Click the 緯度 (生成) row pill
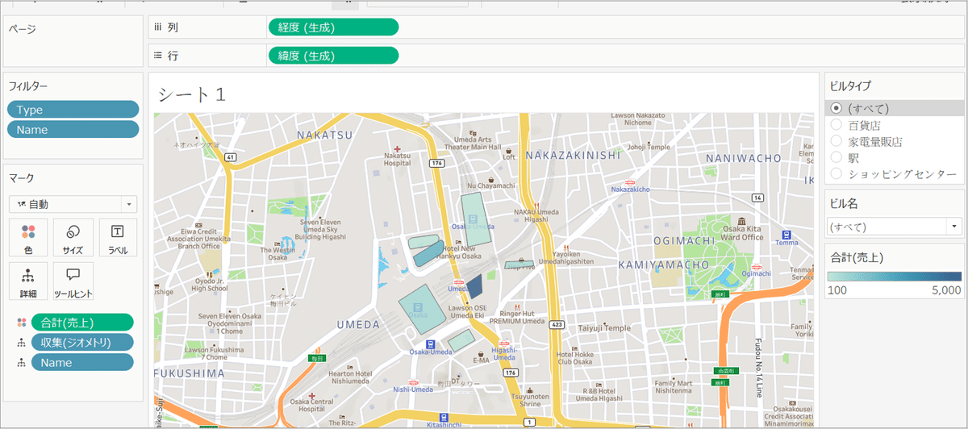968x429 pixels. (x=333, y=56)
